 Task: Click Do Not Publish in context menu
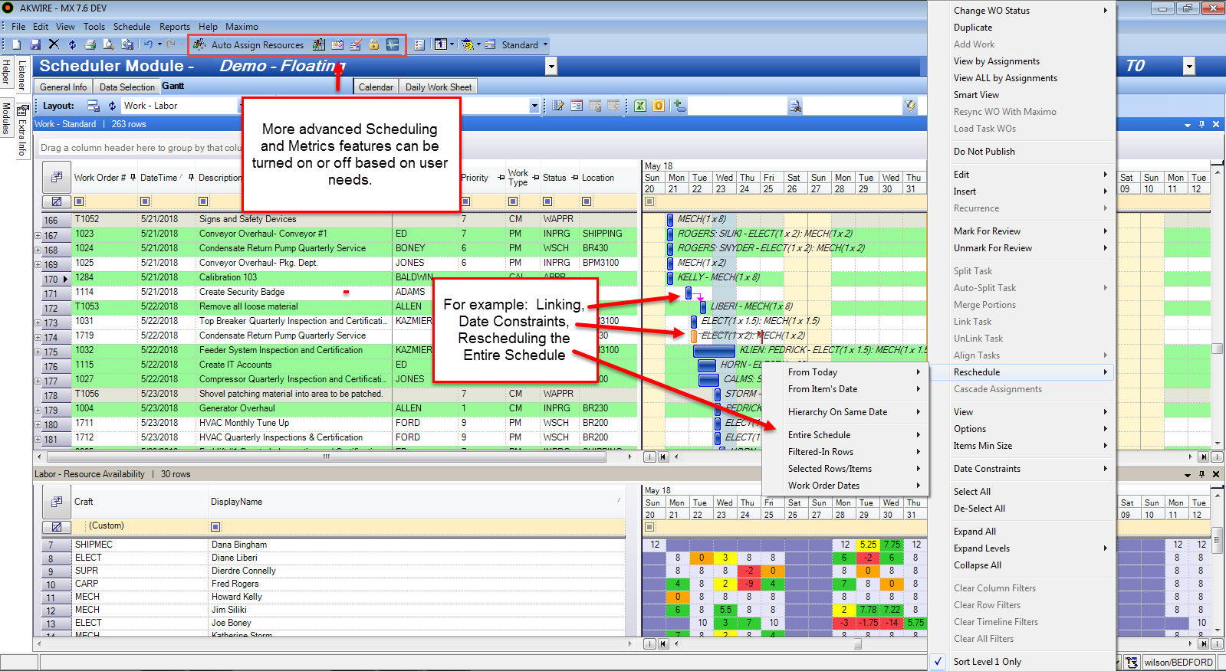984,151
